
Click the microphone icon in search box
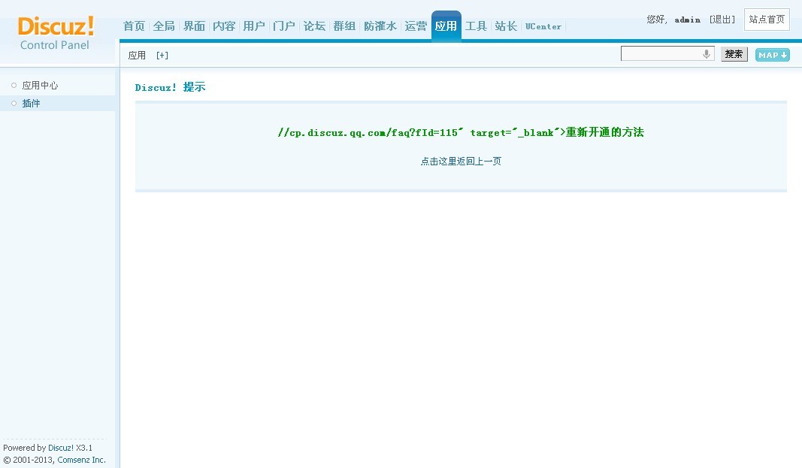707,53
